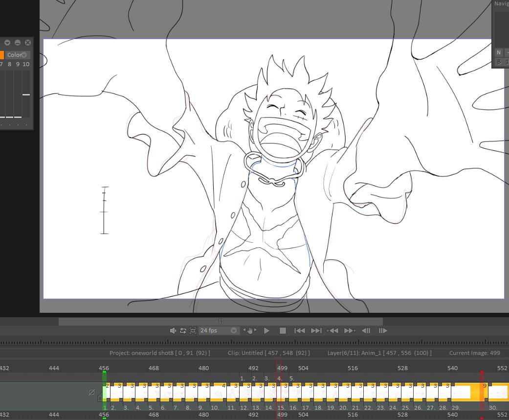
Task: Open the Color mode dropdown
Action: (x=18, y=55)
